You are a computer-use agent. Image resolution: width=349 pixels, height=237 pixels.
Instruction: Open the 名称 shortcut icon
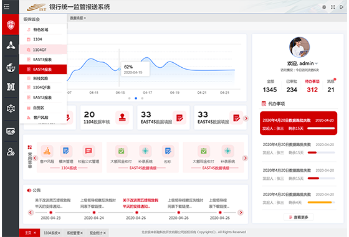pyautogui.click(x=168, y=151)
